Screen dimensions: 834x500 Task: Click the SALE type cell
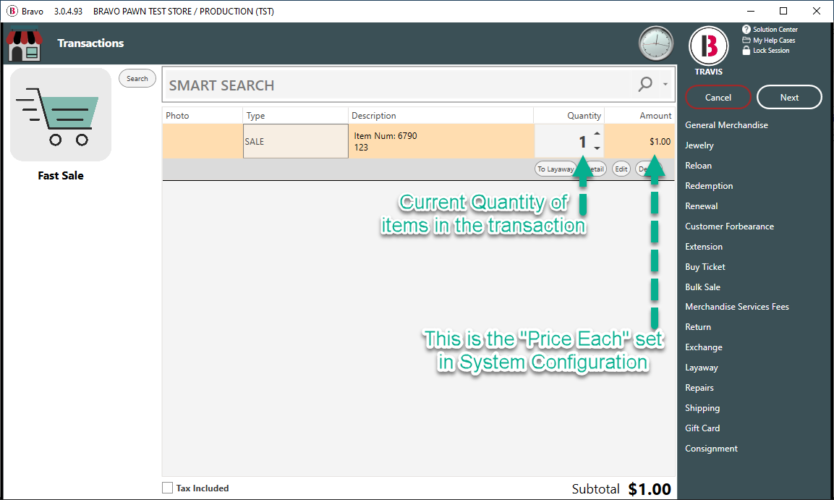[296, 141]
